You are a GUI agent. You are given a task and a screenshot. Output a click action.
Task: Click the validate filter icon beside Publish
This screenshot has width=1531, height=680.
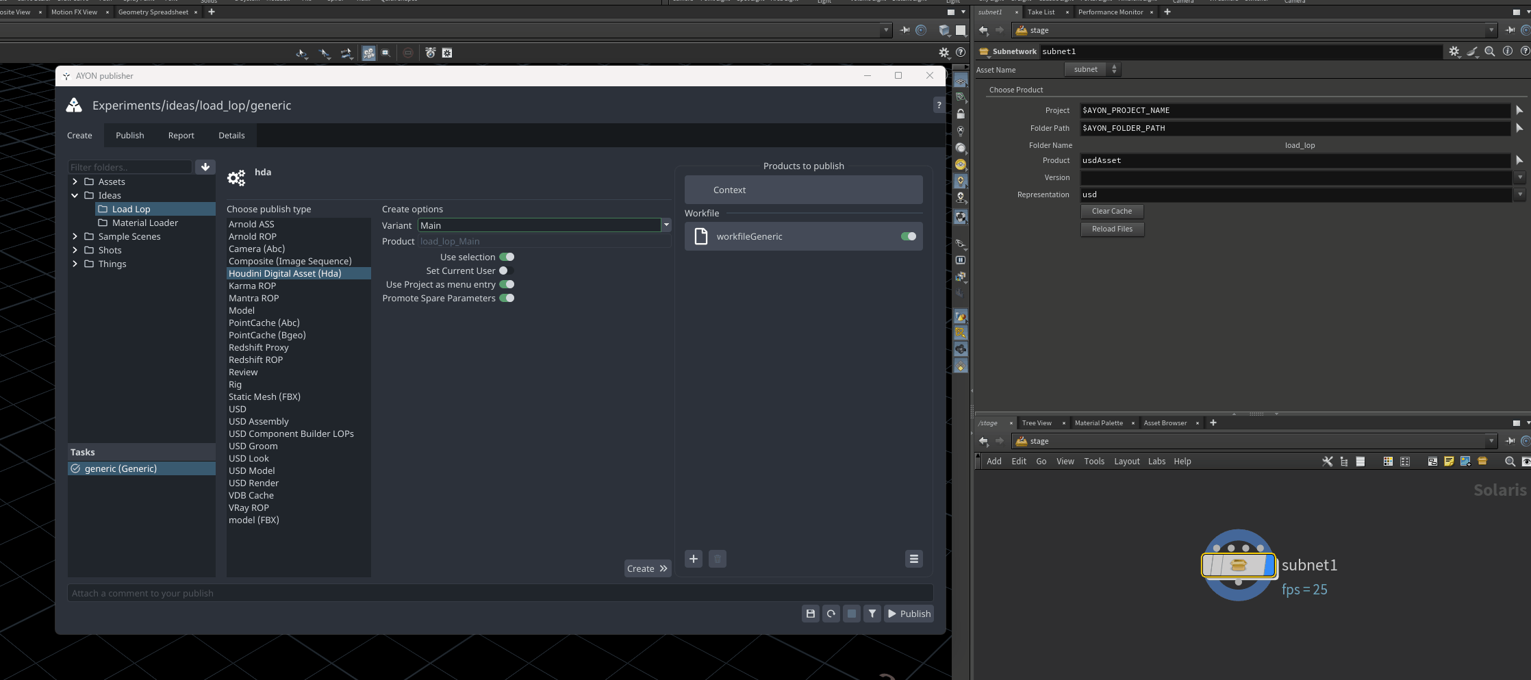(872, 614)
